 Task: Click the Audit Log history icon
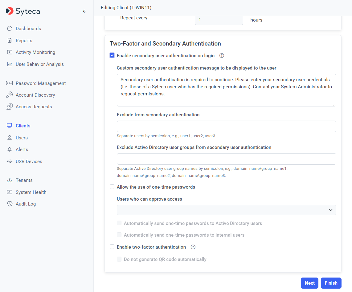(x=10, y=204)
